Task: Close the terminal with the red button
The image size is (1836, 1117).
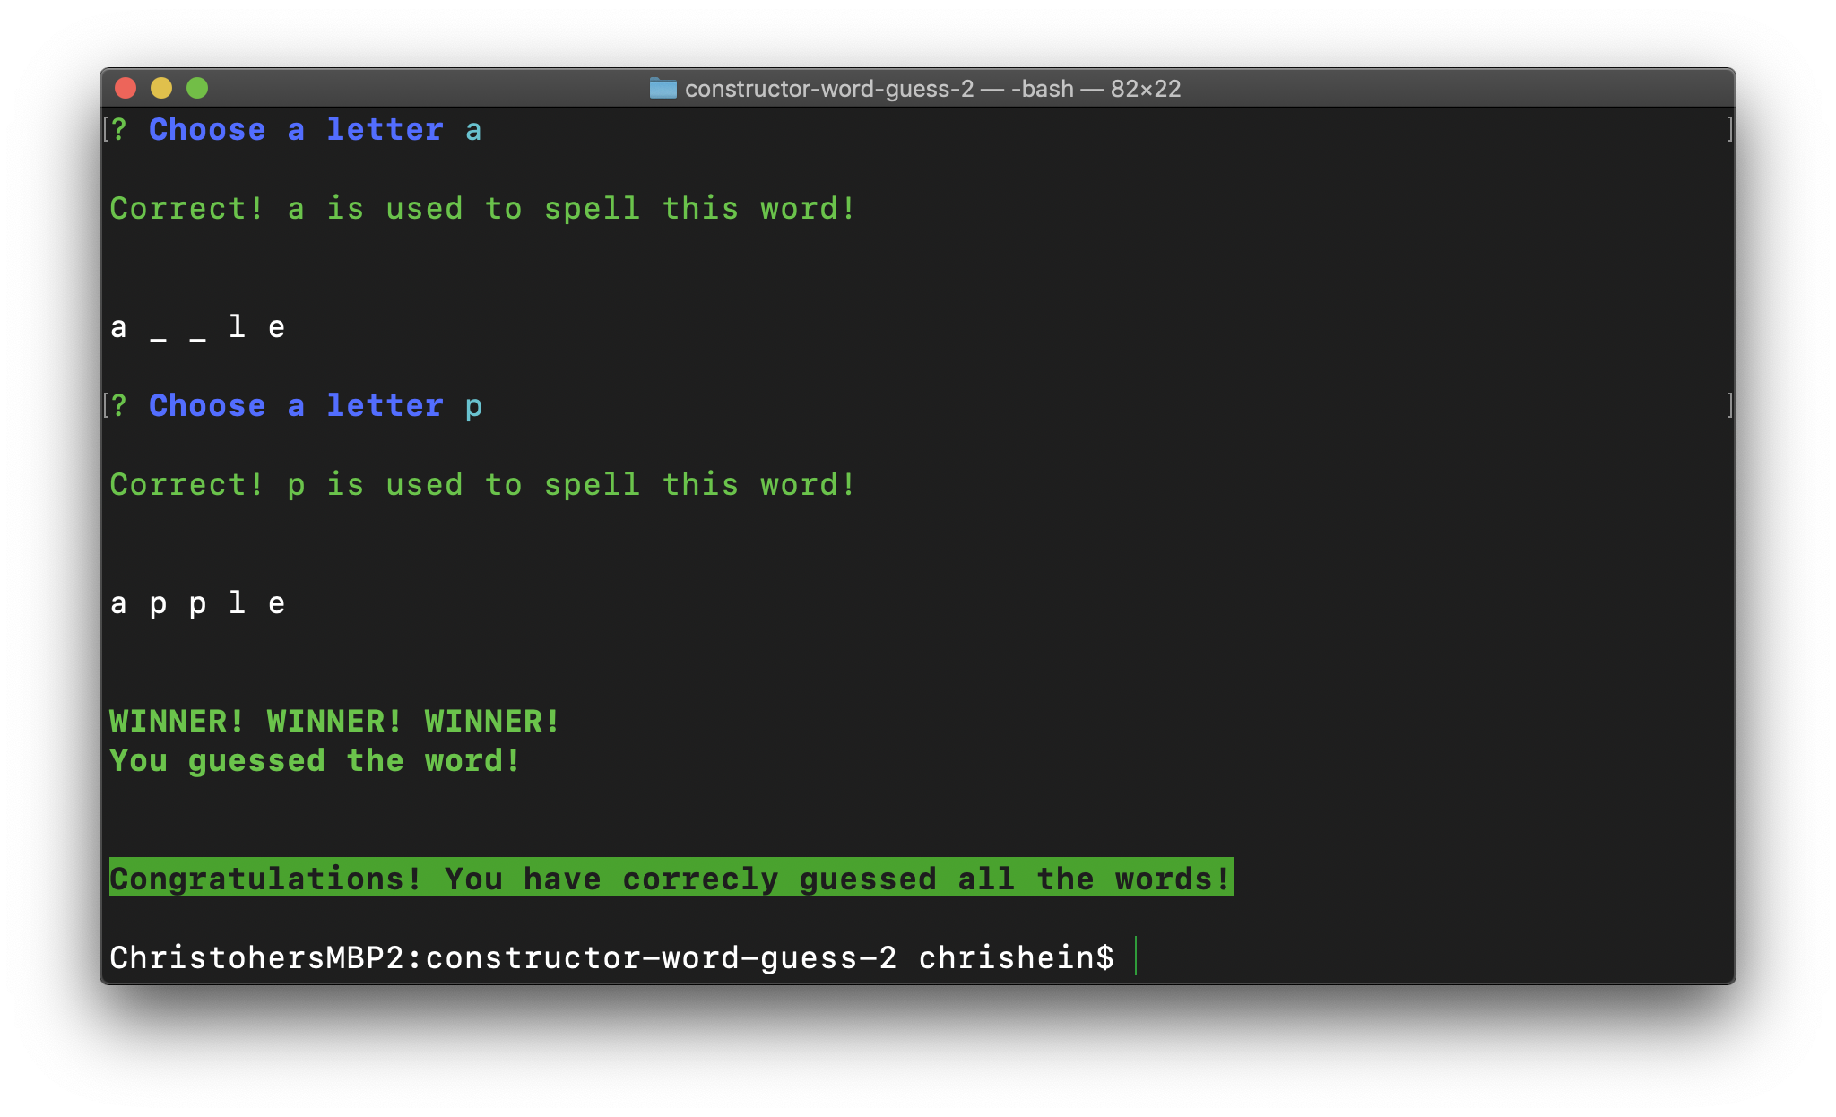Action: 126,88
